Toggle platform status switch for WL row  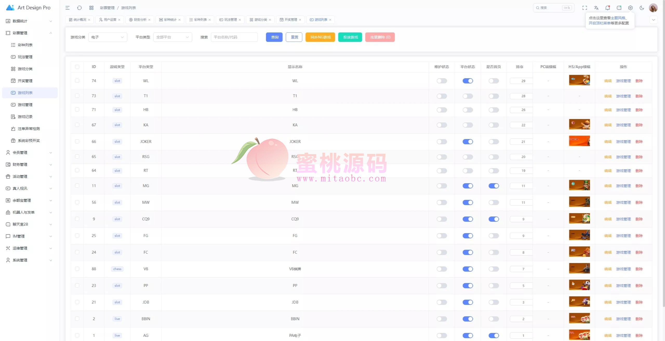[x=468, y=81]
